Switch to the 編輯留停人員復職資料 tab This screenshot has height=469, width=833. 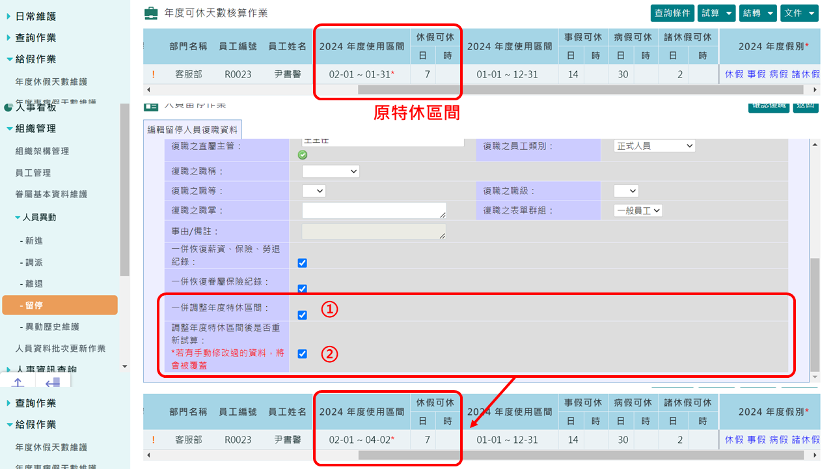[193, 129]
